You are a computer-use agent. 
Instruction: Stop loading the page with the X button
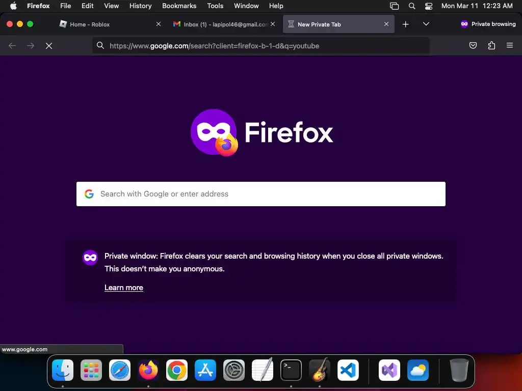[49, 46]
